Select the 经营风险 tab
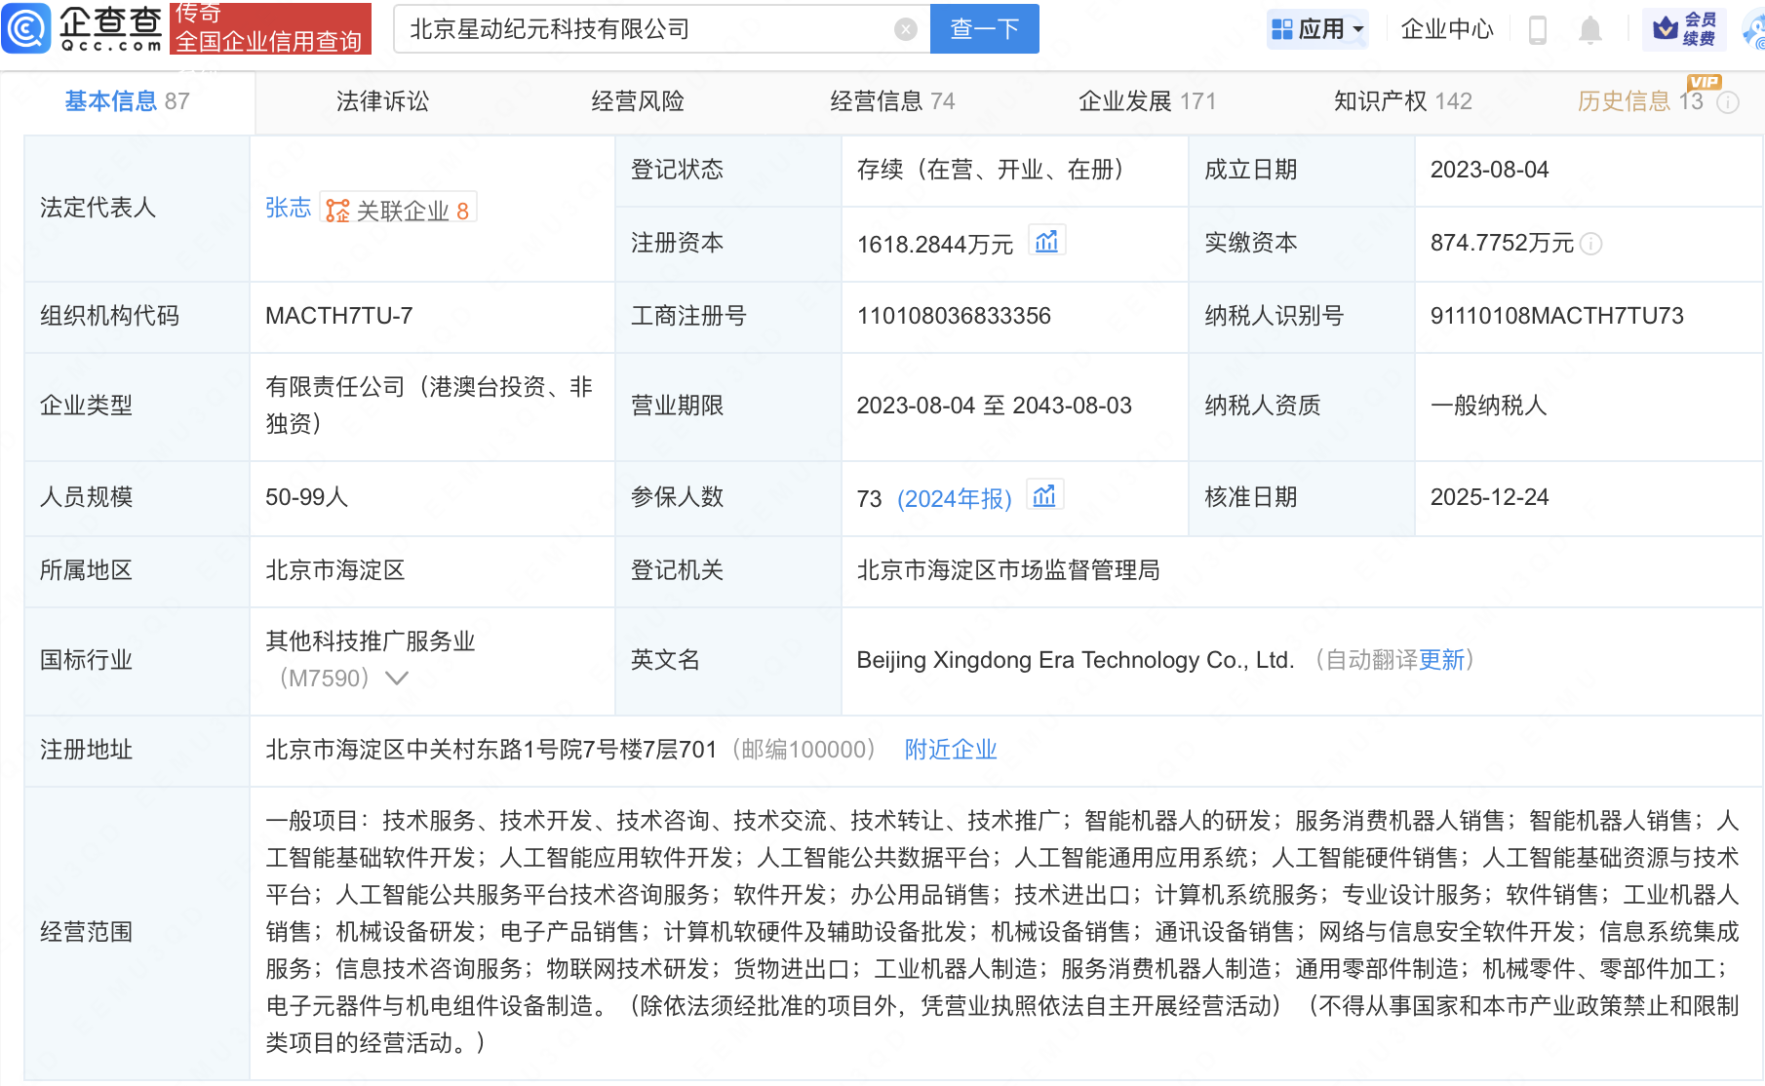This screenshot has height=1086, width=1765. tap(638, 101)
